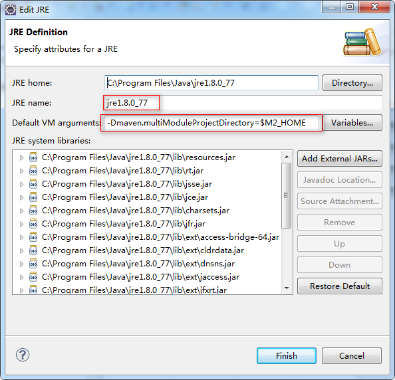Expand the rt.jar library node
This screenshot has height=380, width=395.
click(22, 171)
